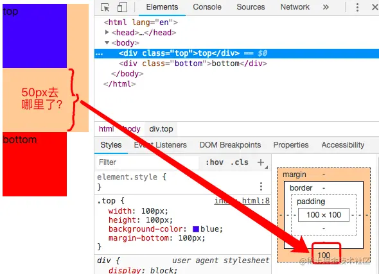Open the Properties tab

(x=291, y=145)
